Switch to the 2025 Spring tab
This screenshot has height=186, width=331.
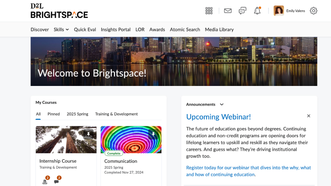pos(77,114)
